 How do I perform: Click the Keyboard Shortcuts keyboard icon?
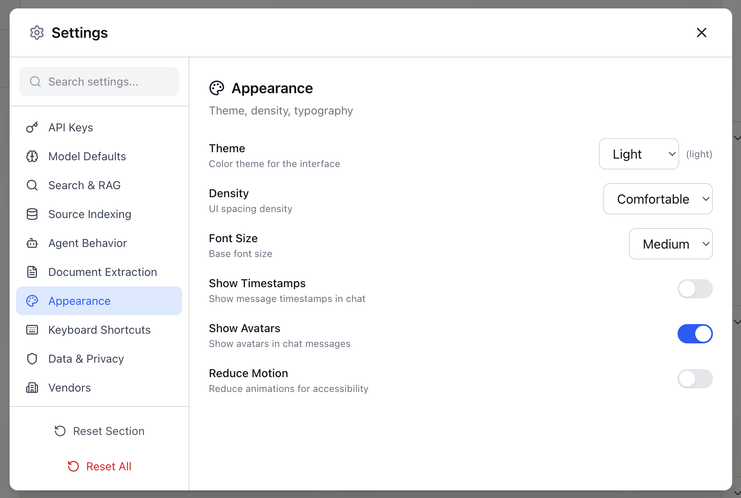coord(32,330)
